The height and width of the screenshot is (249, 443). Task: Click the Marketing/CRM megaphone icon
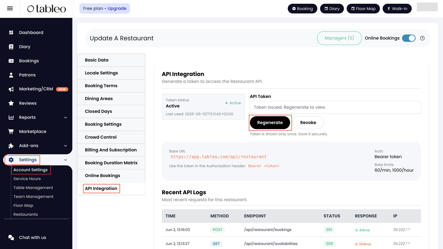coord(11,89)
